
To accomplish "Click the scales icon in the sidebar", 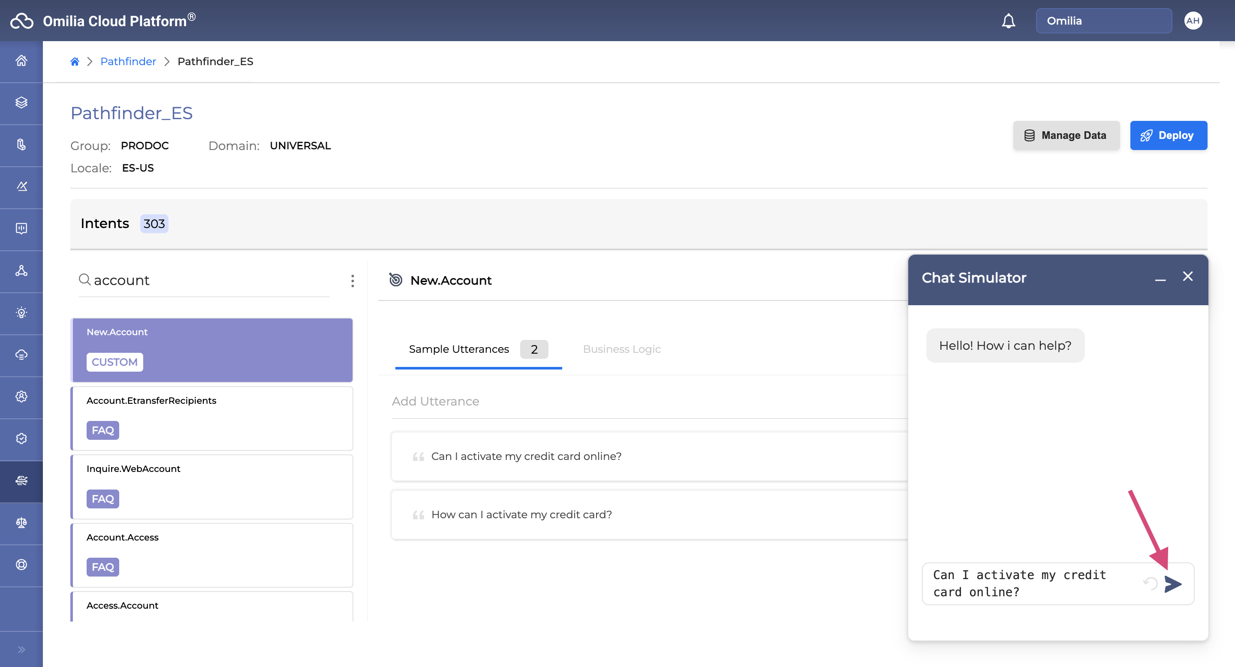I will (21, 523).
